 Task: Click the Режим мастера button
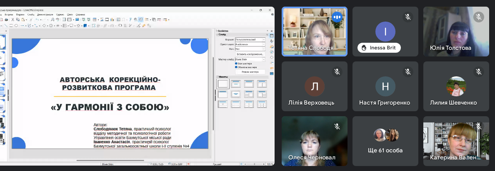250,72
